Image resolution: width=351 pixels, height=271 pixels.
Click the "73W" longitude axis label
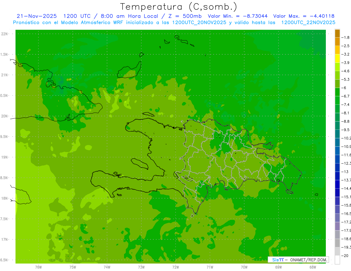[x=141, y=267]
